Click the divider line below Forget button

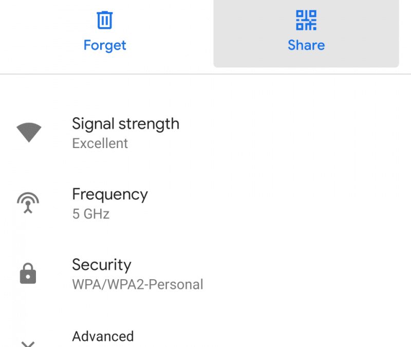coord(105,74)
